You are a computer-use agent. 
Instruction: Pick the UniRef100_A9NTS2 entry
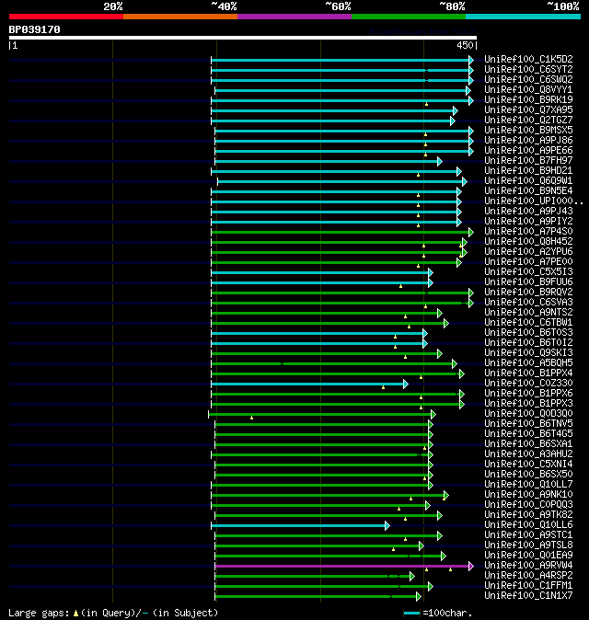(x=528, y=313)
